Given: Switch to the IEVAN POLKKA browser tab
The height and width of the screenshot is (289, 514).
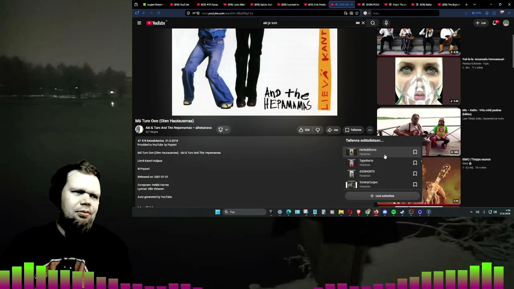Looking at the screenshot, I should (369, 4).
